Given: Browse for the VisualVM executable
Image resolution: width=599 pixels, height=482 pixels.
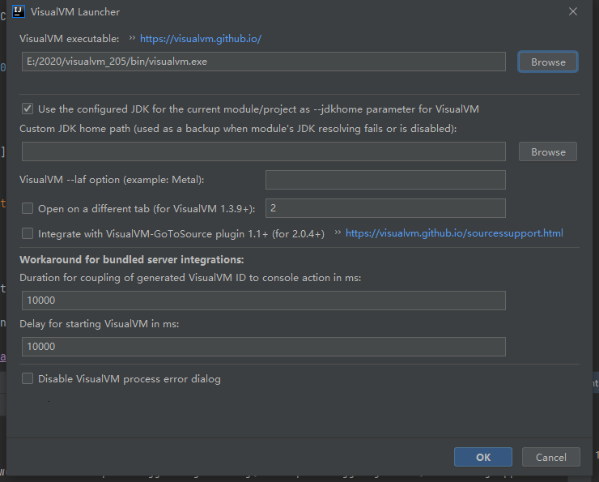Looking at the screenshot, I should click(x=548, y=62).
